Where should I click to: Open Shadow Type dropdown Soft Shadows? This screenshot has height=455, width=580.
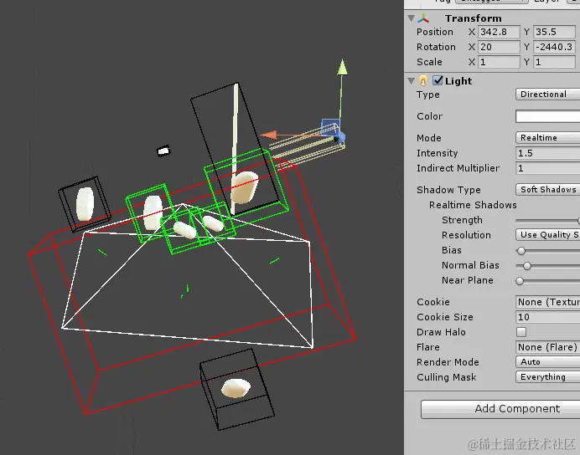[x=547, y=189]
